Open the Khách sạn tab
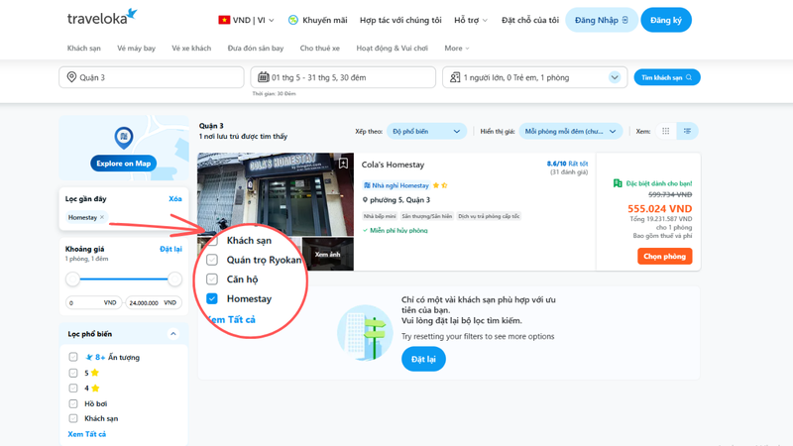The width and height of the screenshot is (793, 446). [84, 48]
